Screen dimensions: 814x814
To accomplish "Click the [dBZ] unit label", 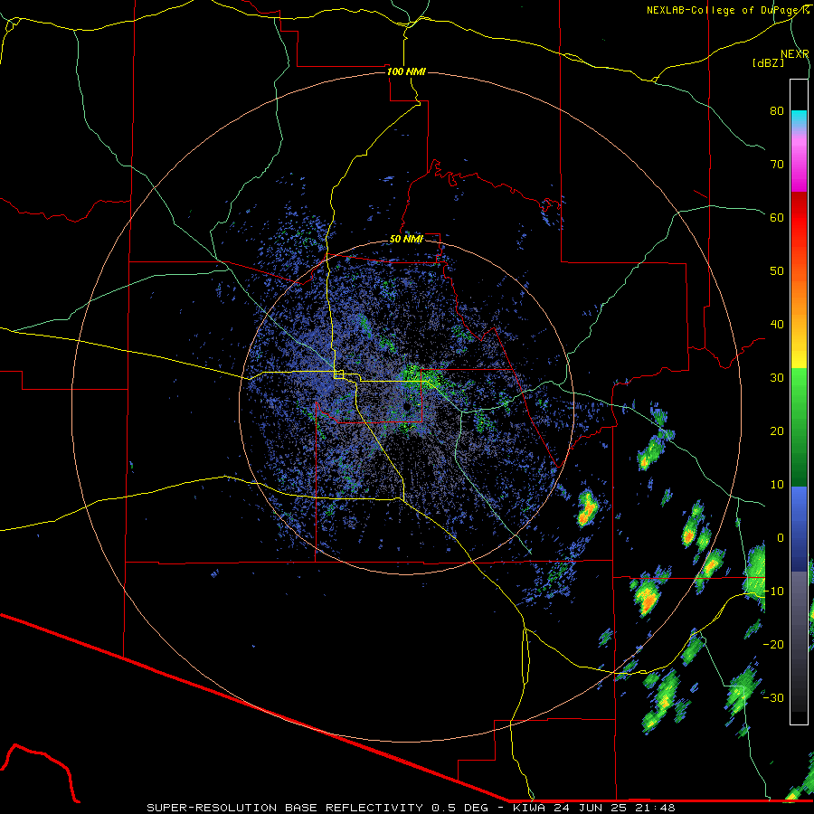I will pos(768,62).
